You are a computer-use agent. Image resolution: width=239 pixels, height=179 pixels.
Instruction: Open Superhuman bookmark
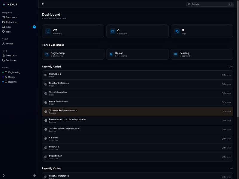[x=137, y=157]
